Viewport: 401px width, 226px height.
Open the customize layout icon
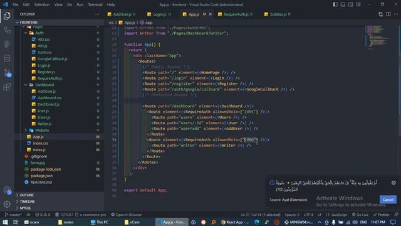(358, 4)
